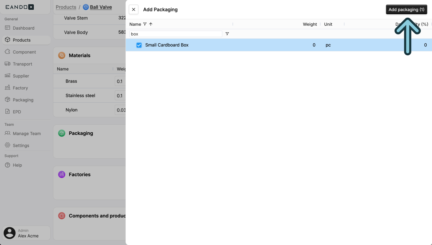Uncheck the Small Cardboard Box checkbox
432x245 pixels.
pos(139,45)
